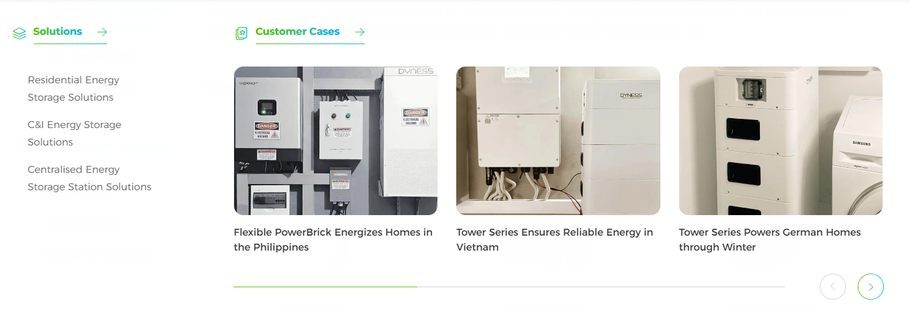910x309 pixels.
Task: Select Residential Energy Storage Solutions
Action: click(x=73, y=89)
